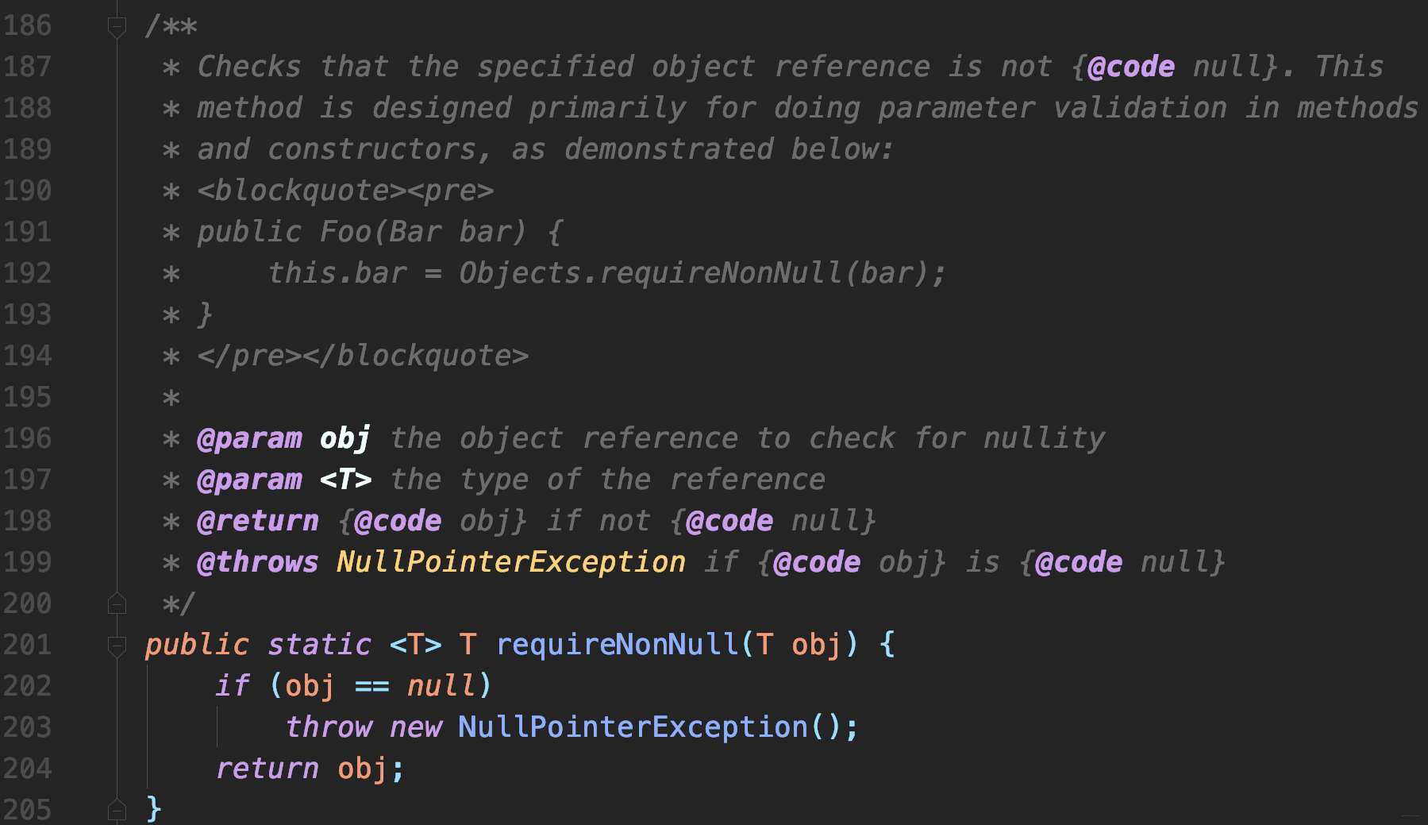1428x825 pixels.
Task: Click the fold end marker at line 205
Action: coord(117,810)
